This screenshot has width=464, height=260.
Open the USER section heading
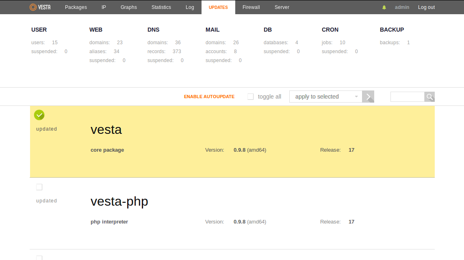(x=39, y=30)
